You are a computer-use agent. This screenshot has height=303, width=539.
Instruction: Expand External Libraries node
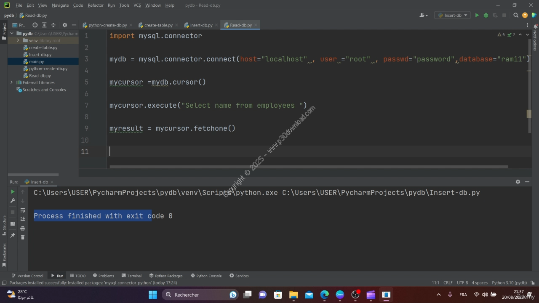(12, 82)
